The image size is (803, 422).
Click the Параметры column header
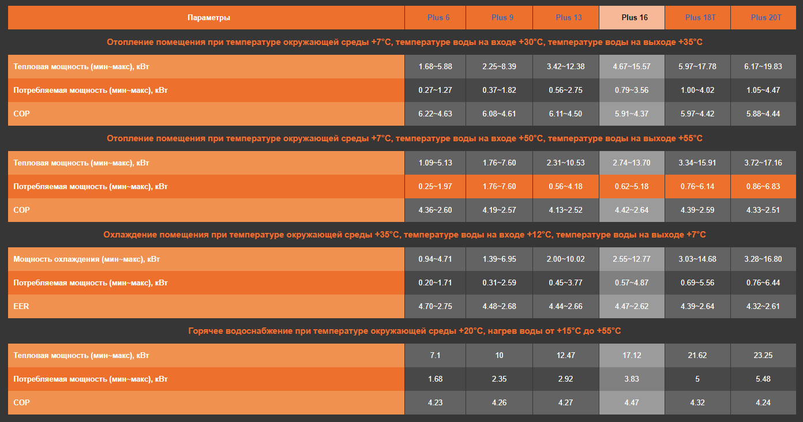pyautogui.click(x=208, y=18)
